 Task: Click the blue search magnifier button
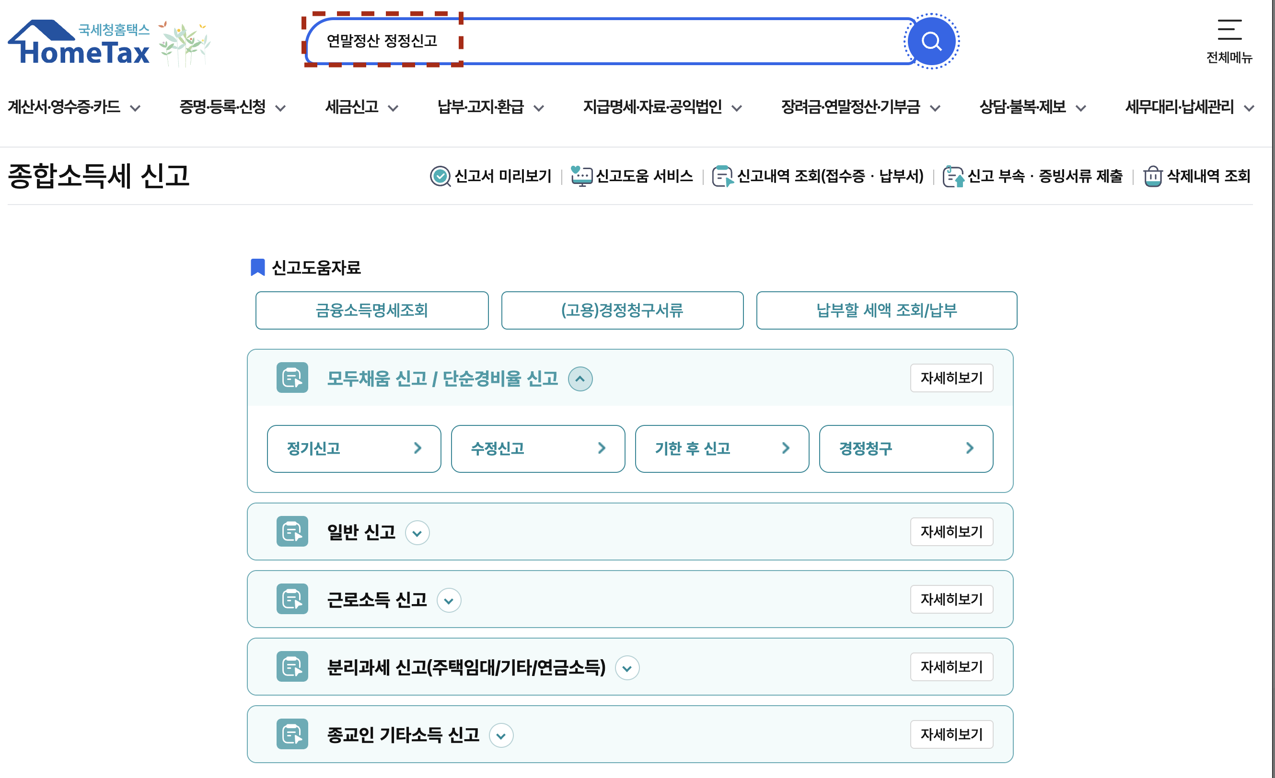(931, 41)
